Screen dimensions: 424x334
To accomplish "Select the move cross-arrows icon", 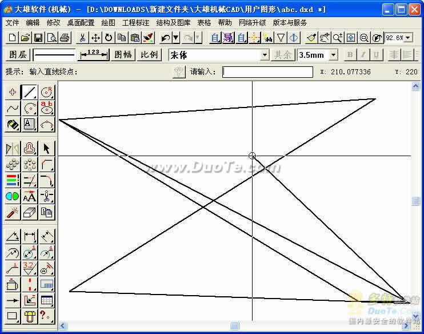I will pyautogui.click(x=95, y=38).
